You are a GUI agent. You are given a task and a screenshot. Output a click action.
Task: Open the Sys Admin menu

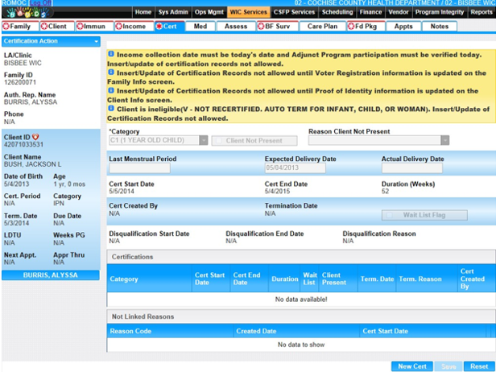point(173,12)
